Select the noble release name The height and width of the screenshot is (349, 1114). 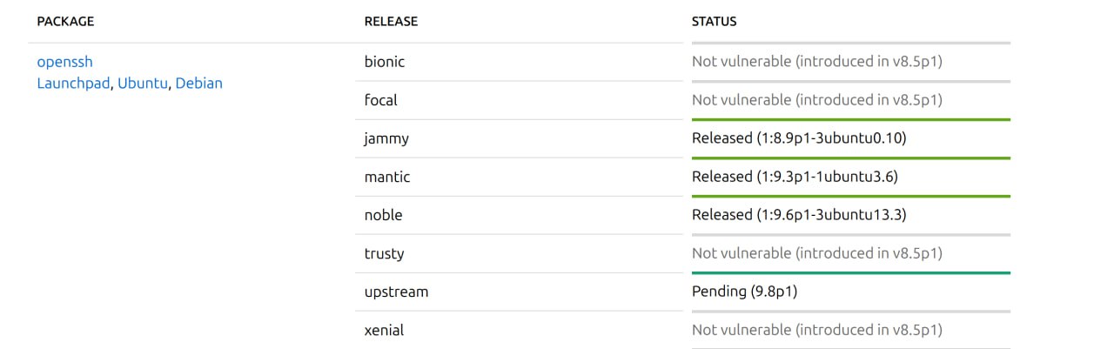point(384,215)
